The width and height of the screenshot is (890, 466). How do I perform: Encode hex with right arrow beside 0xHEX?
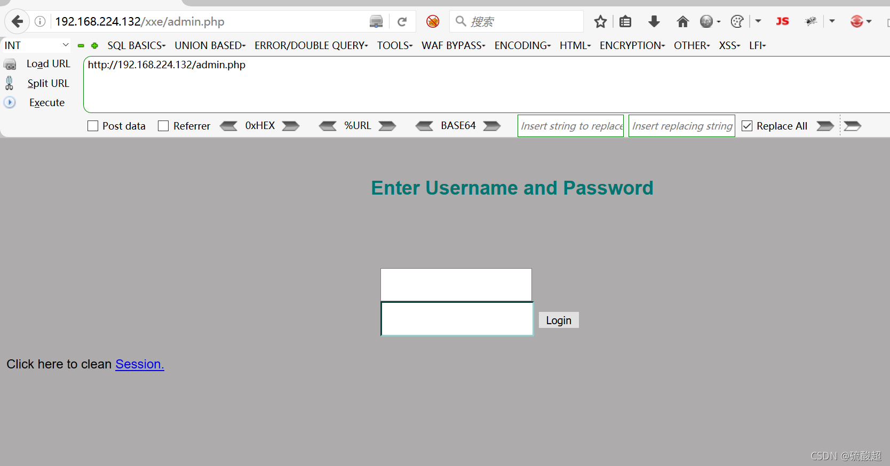pyautogui.click(x=291, y=126)
